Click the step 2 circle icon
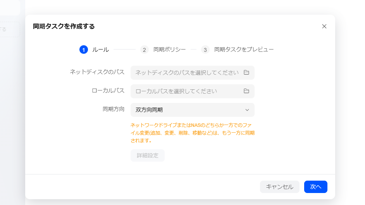The height and width of the screenshot is (205, 365). coord(144,50)
